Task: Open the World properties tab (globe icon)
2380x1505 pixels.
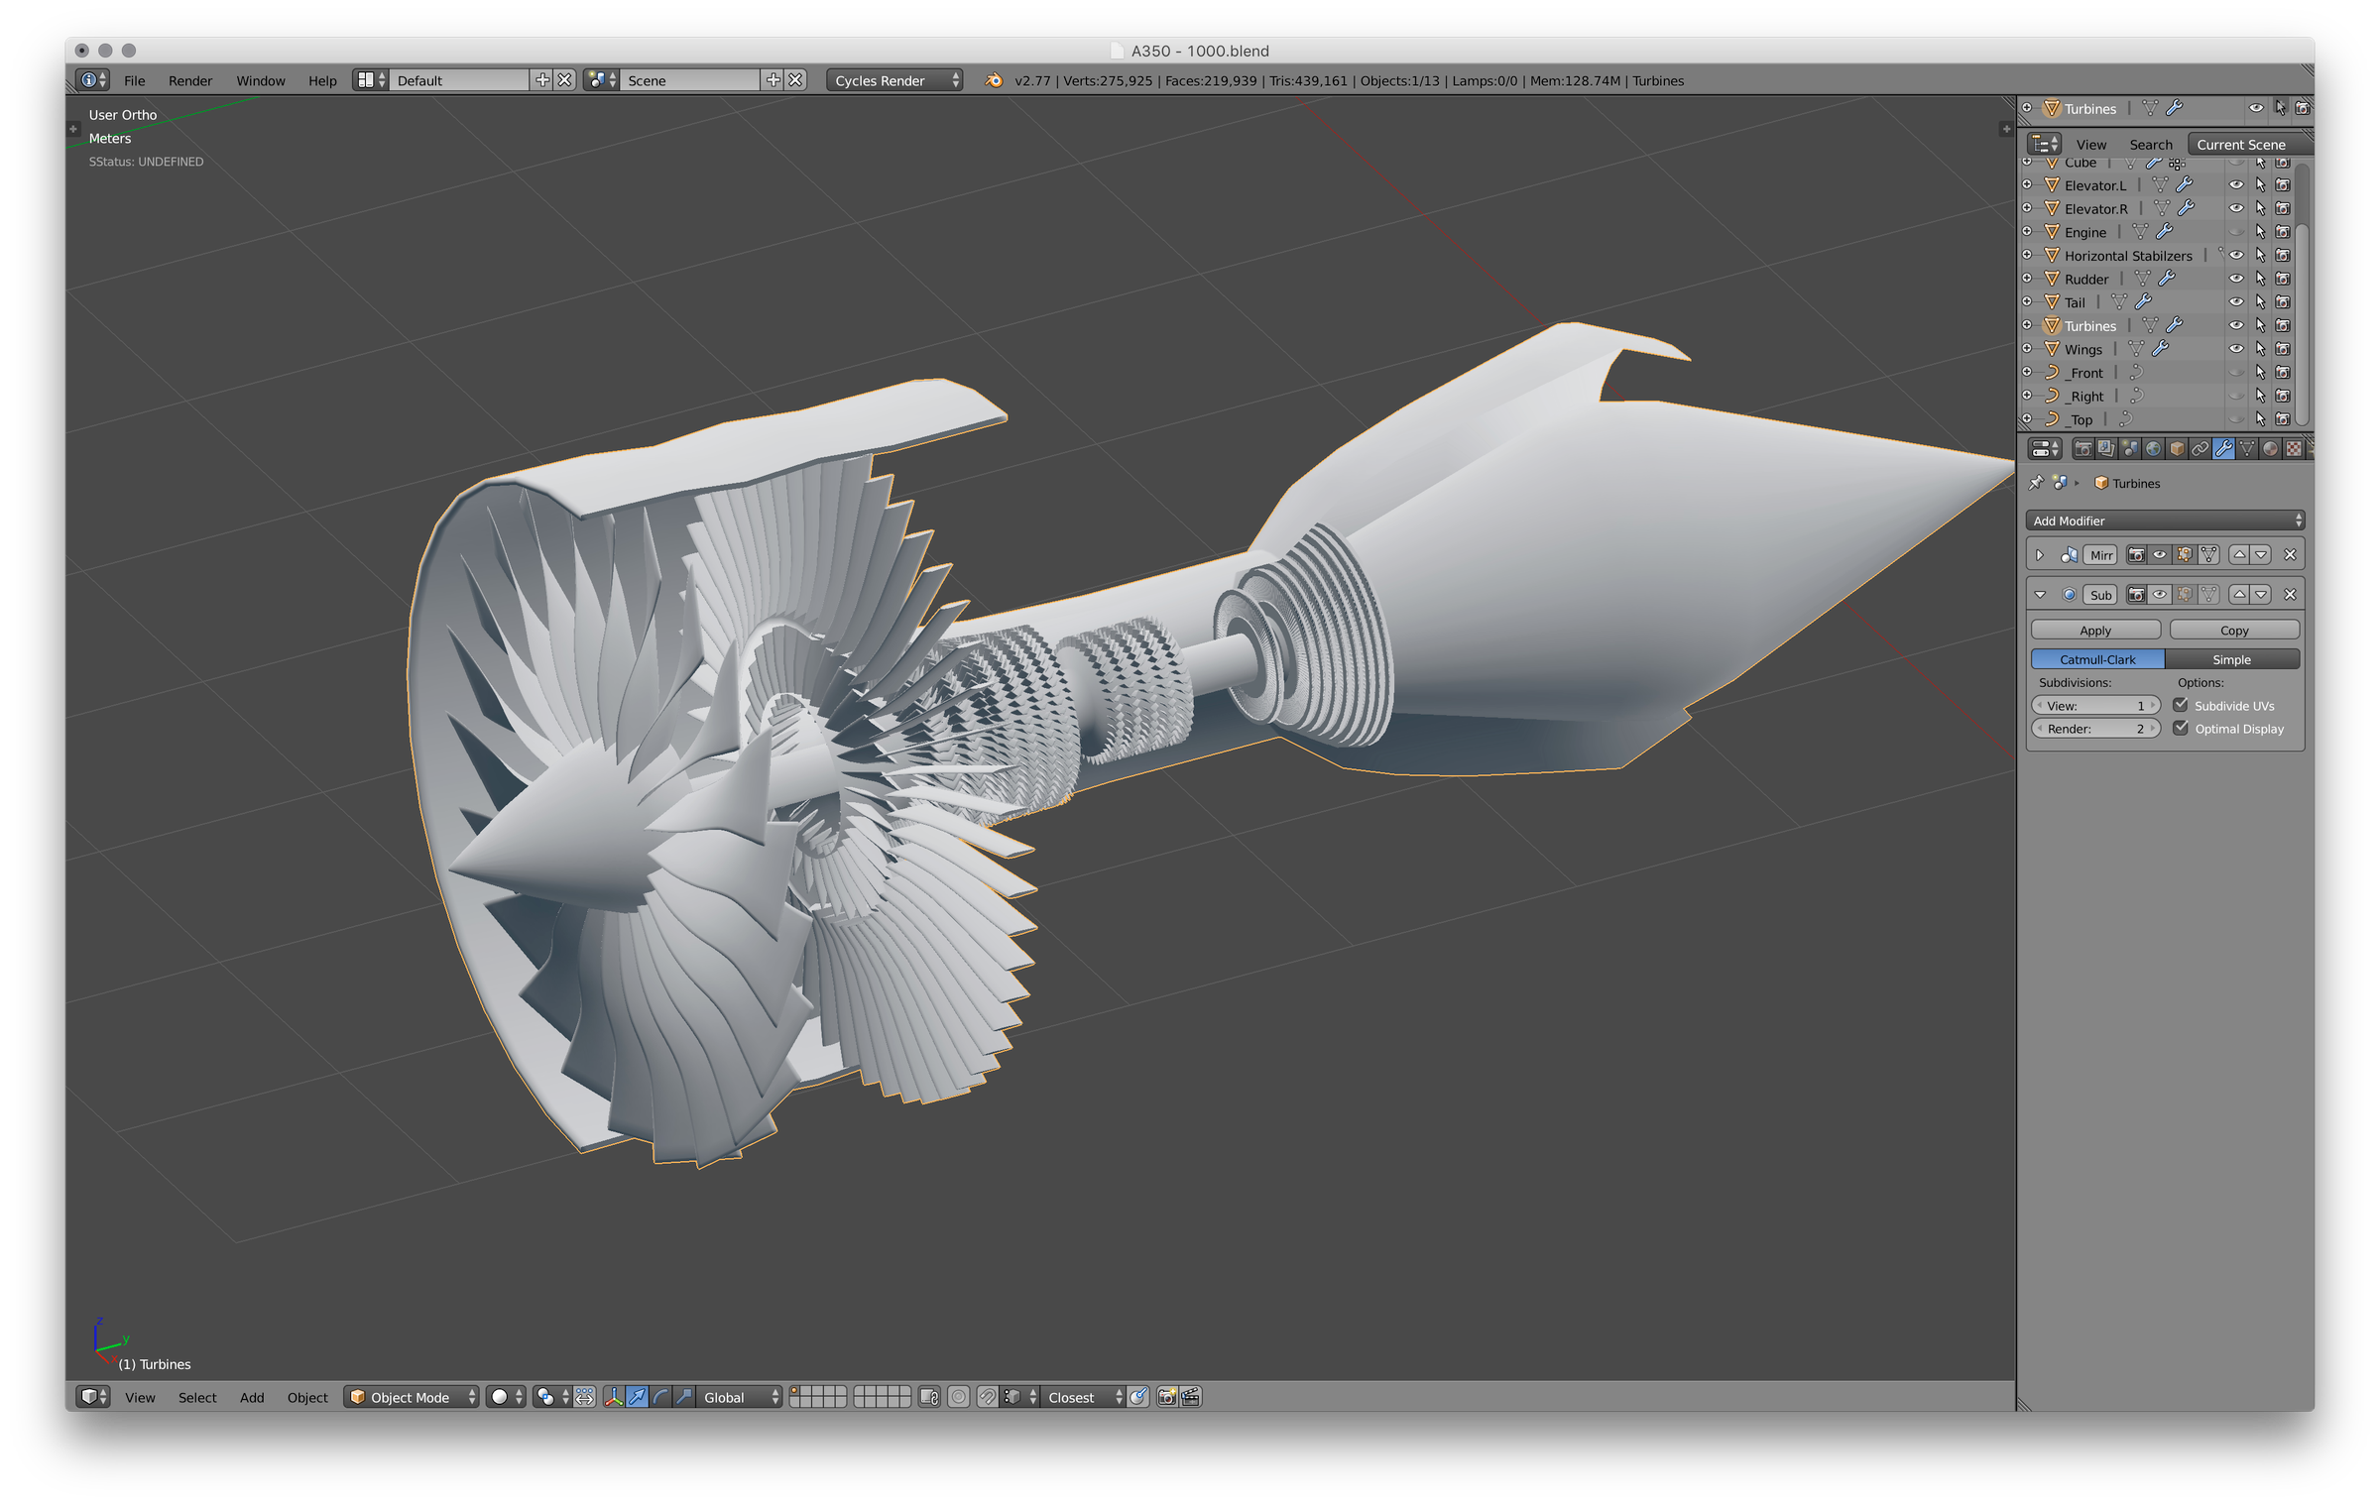Action: (x=2152, y=449)
